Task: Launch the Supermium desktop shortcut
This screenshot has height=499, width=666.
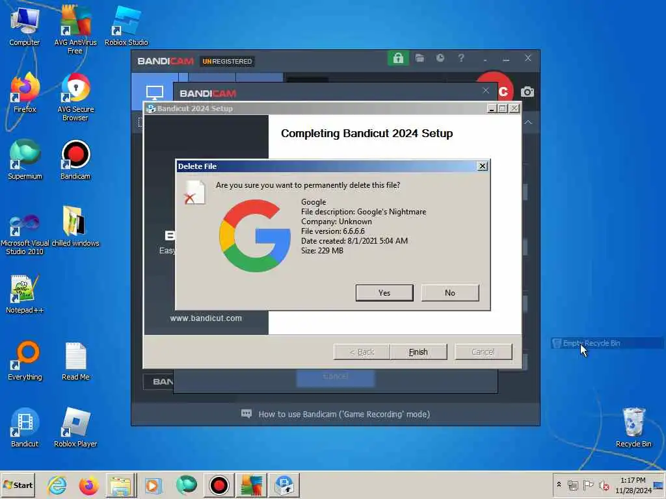Action: [x=25, y=160]
